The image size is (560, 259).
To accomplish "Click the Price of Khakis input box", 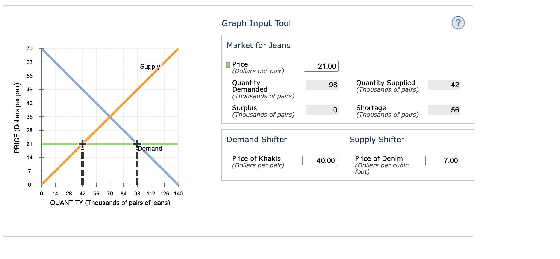I will point(320,161).
